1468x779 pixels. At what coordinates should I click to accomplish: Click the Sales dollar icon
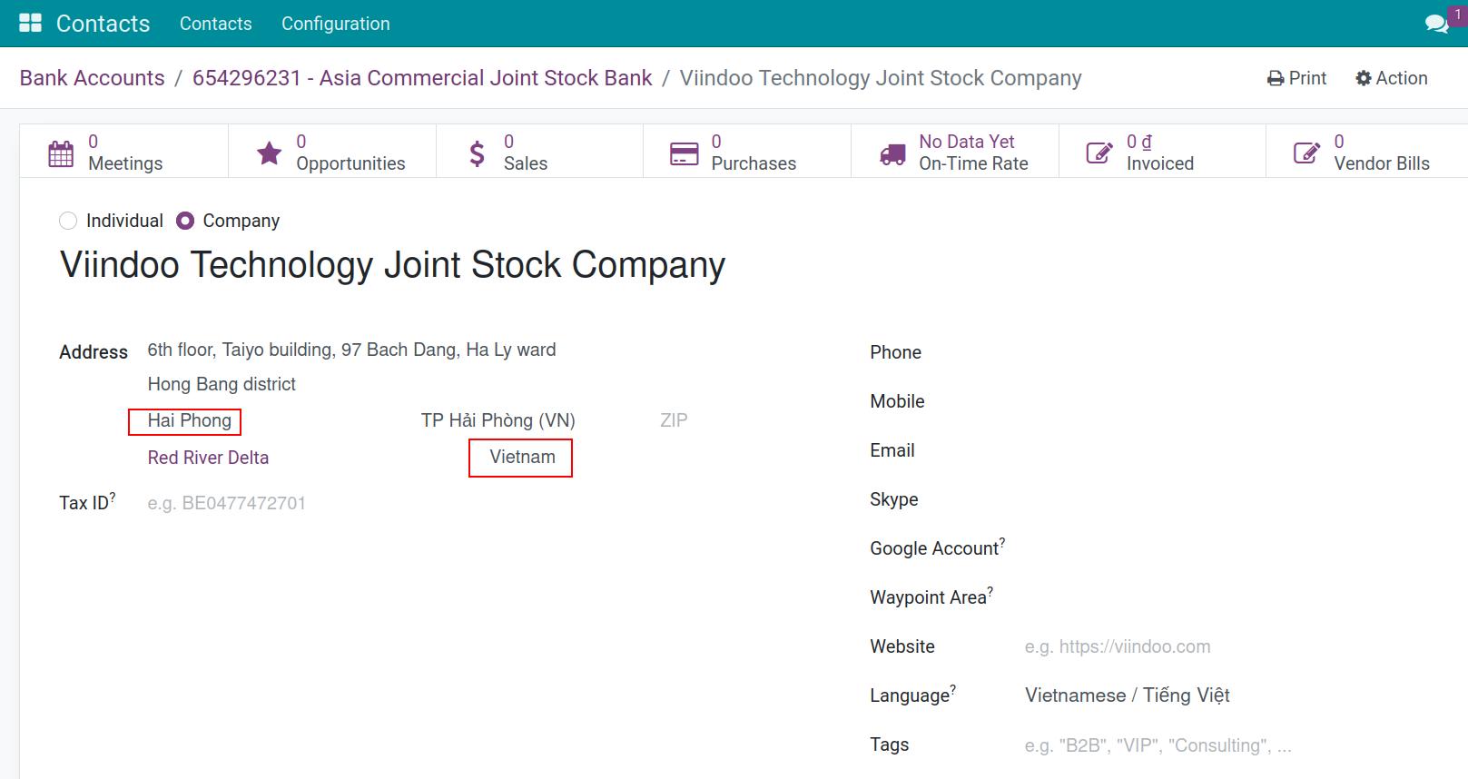(477, 153)
